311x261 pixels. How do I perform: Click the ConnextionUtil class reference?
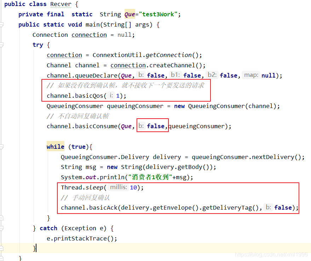pyautogui.click(x=117, y=55)
